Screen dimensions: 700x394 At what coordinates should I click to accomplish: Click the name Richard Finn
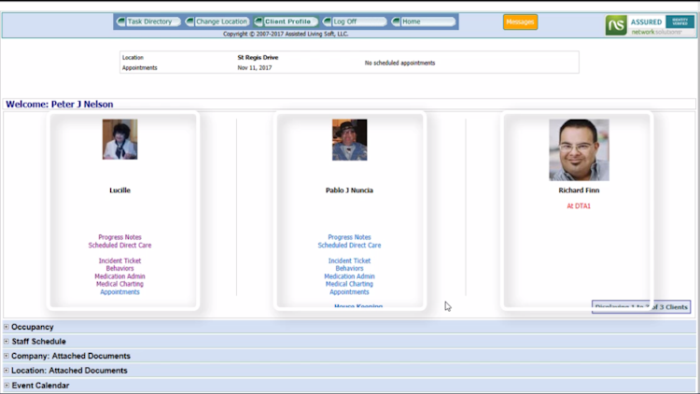(579, 190)
